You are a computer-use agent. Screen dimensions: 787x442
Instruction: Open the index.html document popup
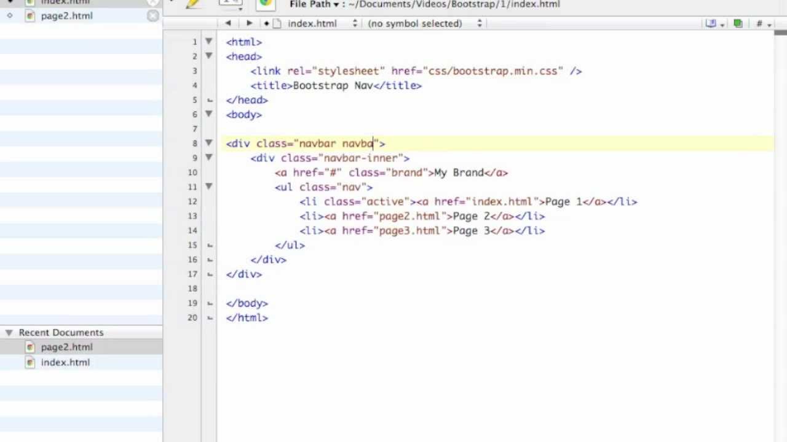tap(323, 23)
